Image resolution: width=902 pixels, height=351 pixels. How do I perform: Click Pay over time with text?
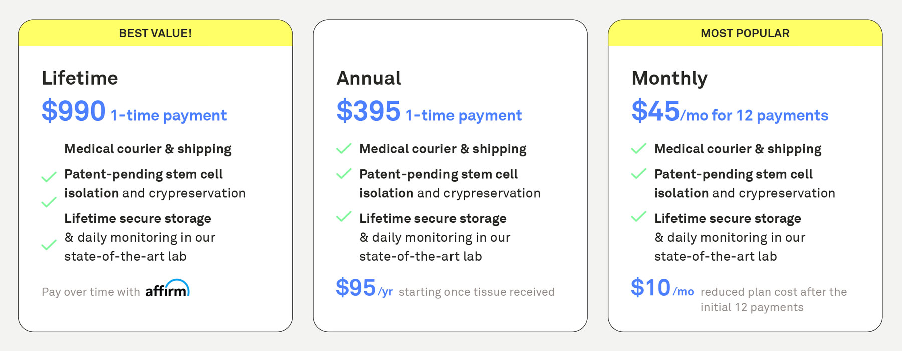[91, 292]
